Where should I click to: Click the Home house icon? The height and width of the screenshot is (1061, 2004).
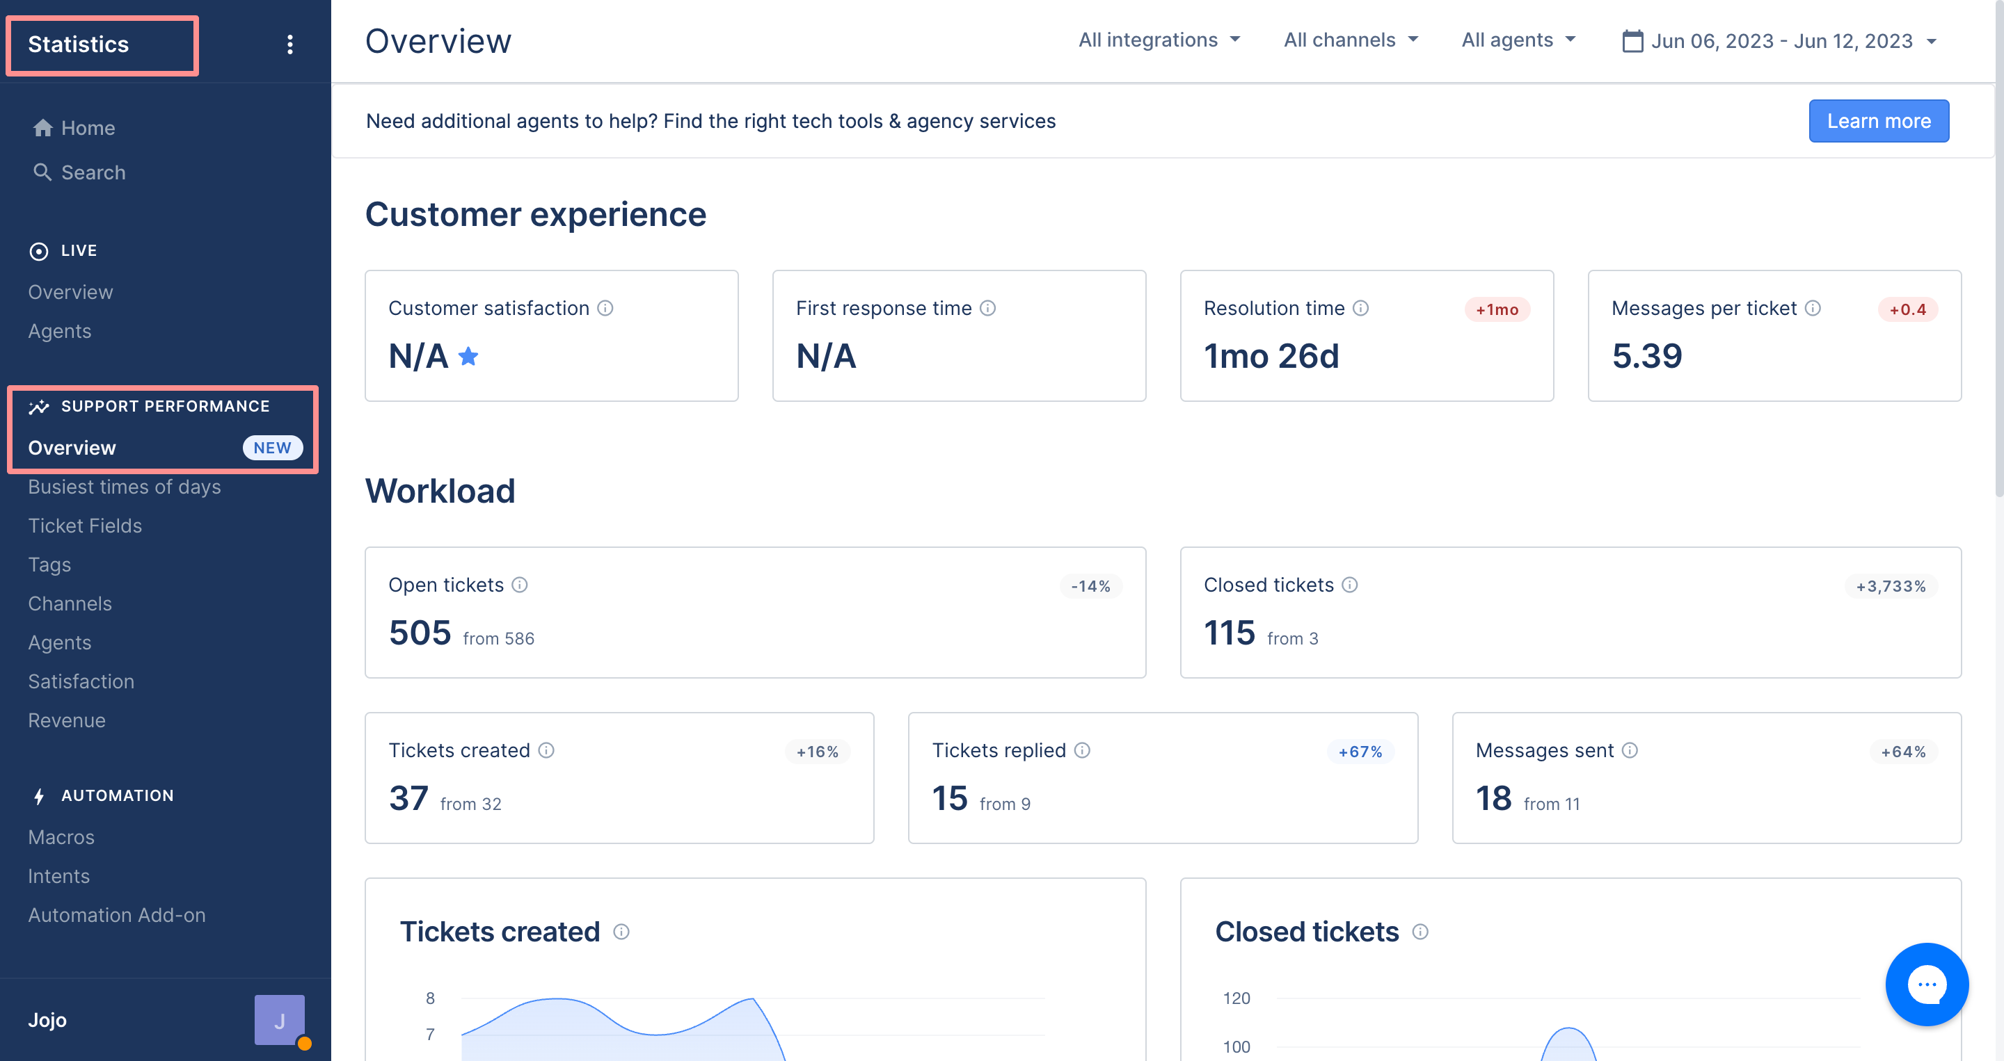tap(42, 128)
